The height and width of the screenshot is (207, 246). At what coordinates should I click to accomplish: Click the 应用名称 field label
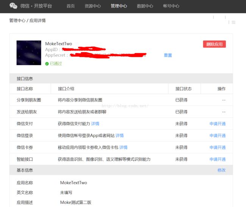tap(25, 183)
